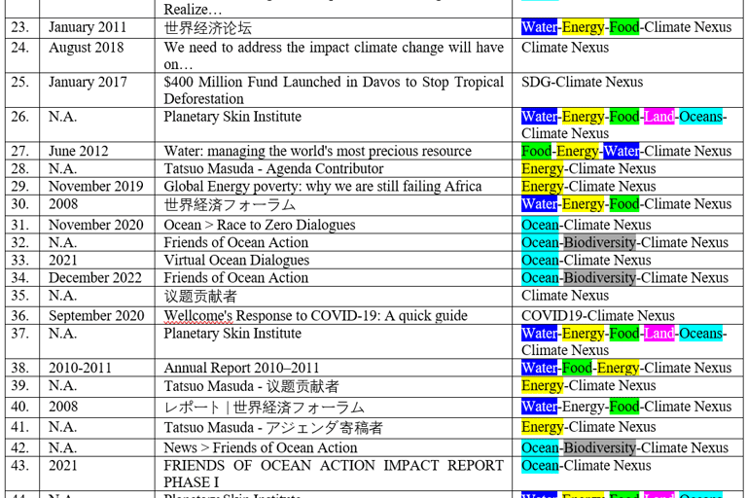Select the date 'January 2011'
Viewport: 747px width, 498px height.
pyautogui.click(x=88, y=27)
